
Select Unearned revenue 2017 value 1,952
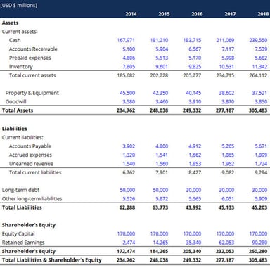click(228, 164)
